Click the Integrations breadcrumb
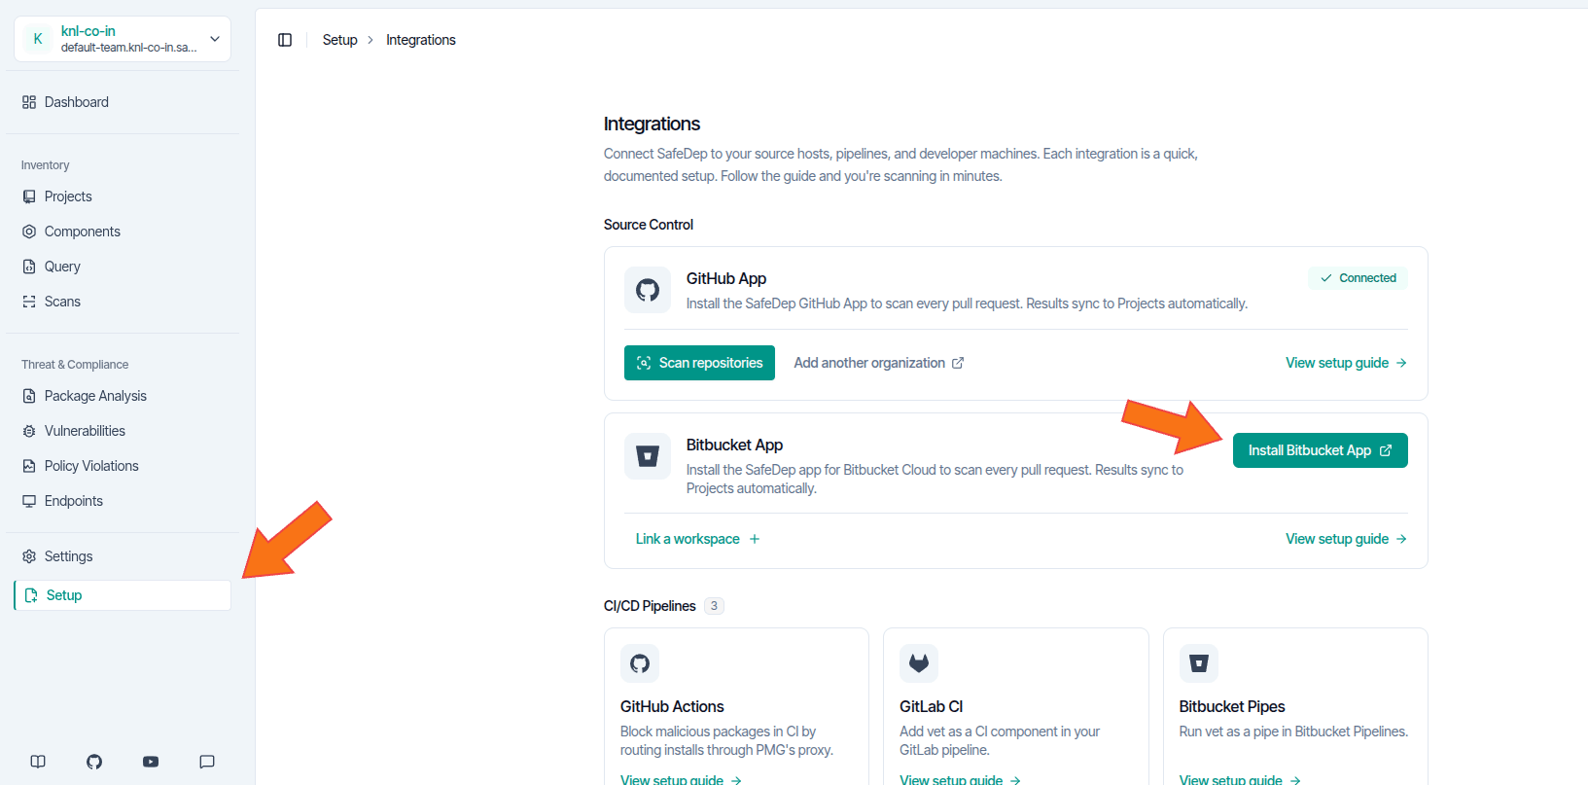 click(421, 40)
